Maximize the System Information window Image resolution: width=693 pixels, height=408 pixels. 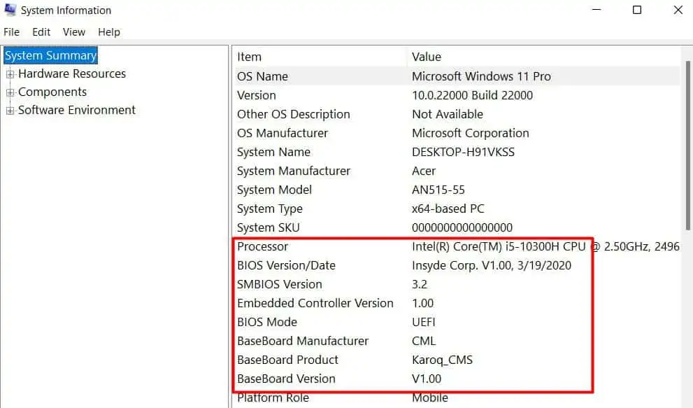click(x=637, y=10)
